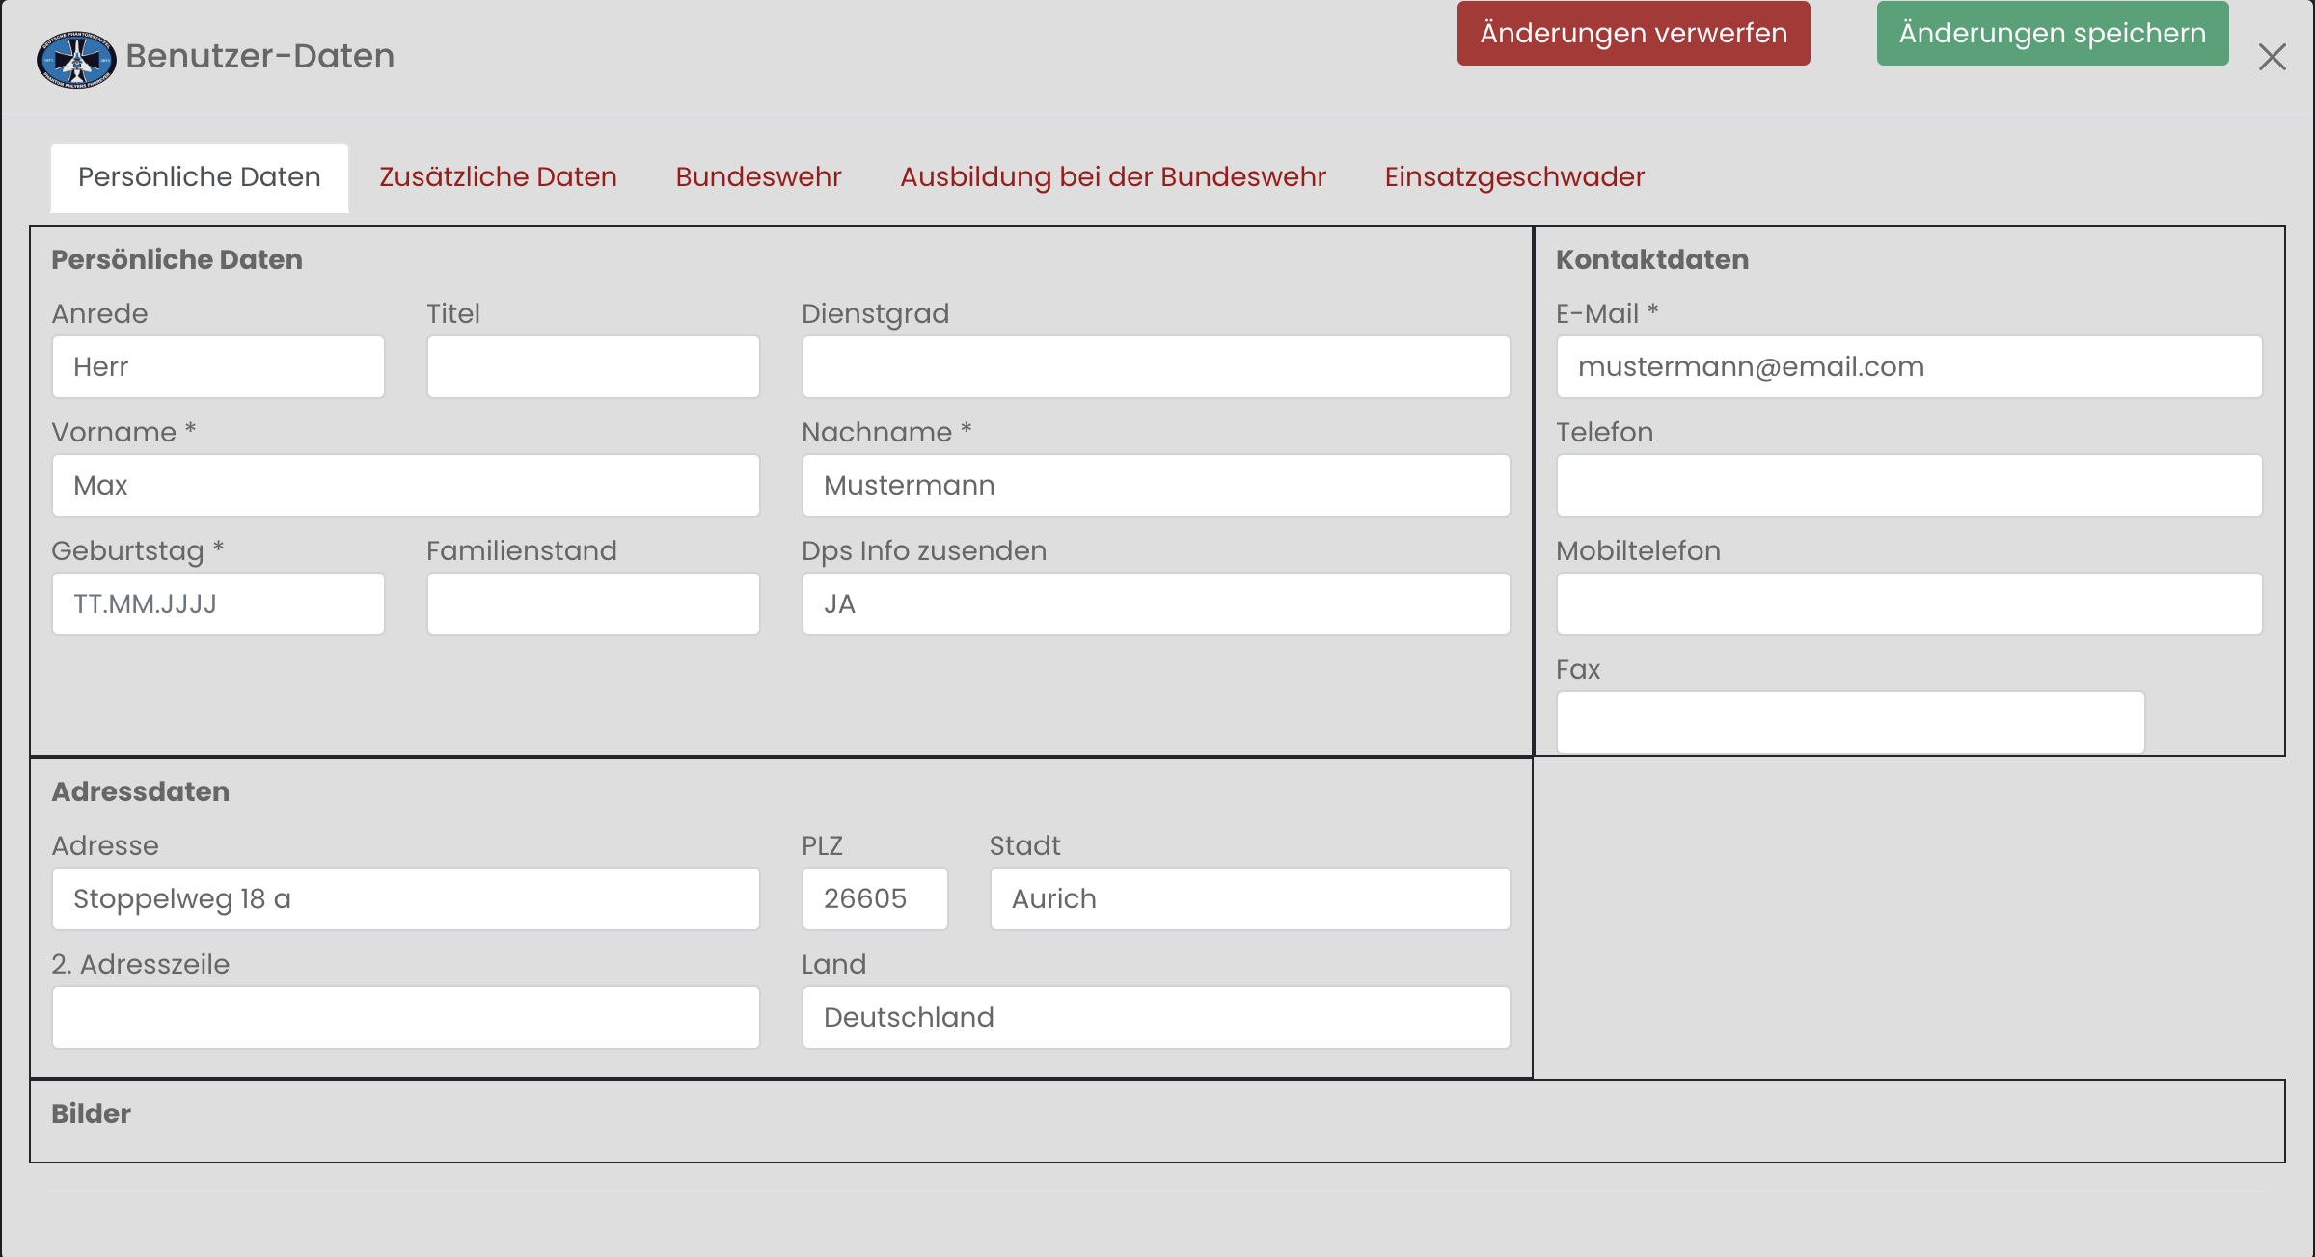
Task: Open the Bundeswehr tab
Action: pos(758,177)
